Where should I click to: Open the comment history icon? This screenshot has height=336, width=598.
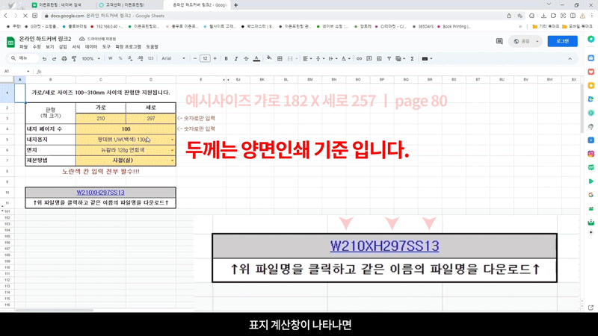pos(499,41)
